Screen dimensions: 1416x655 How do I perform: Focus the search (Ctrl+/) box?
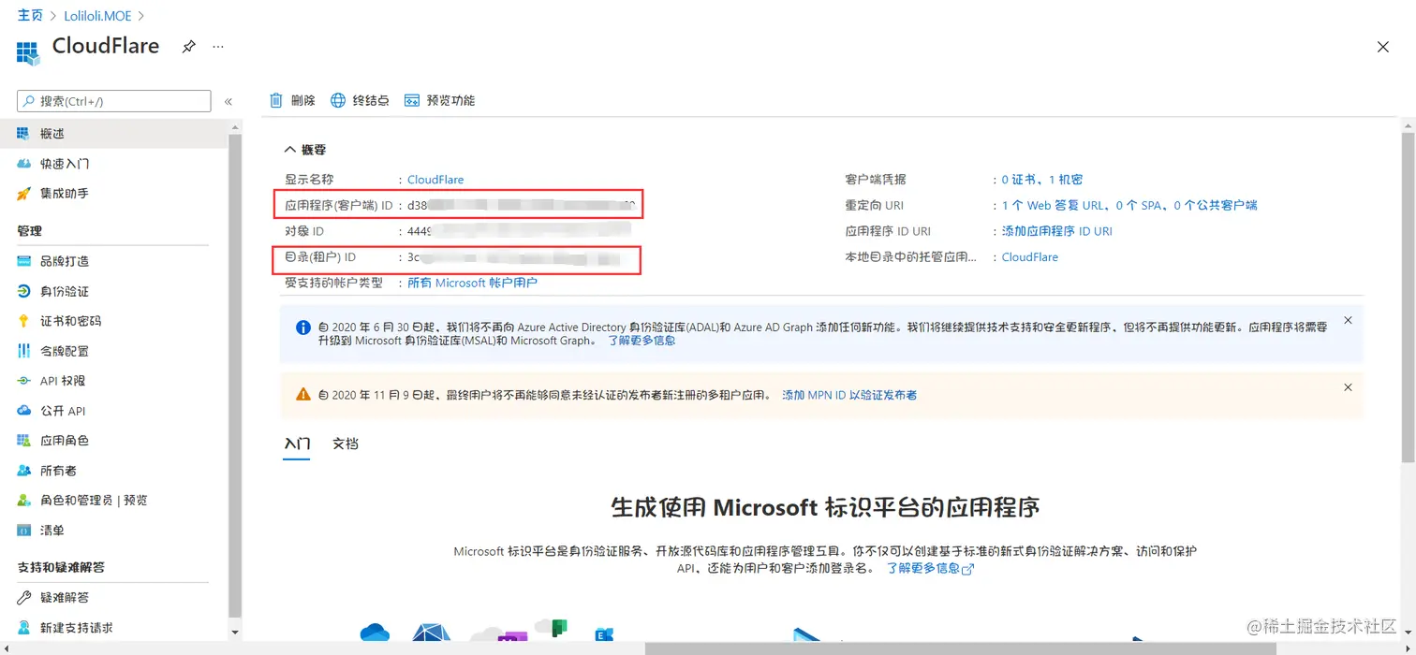[114, 101]
